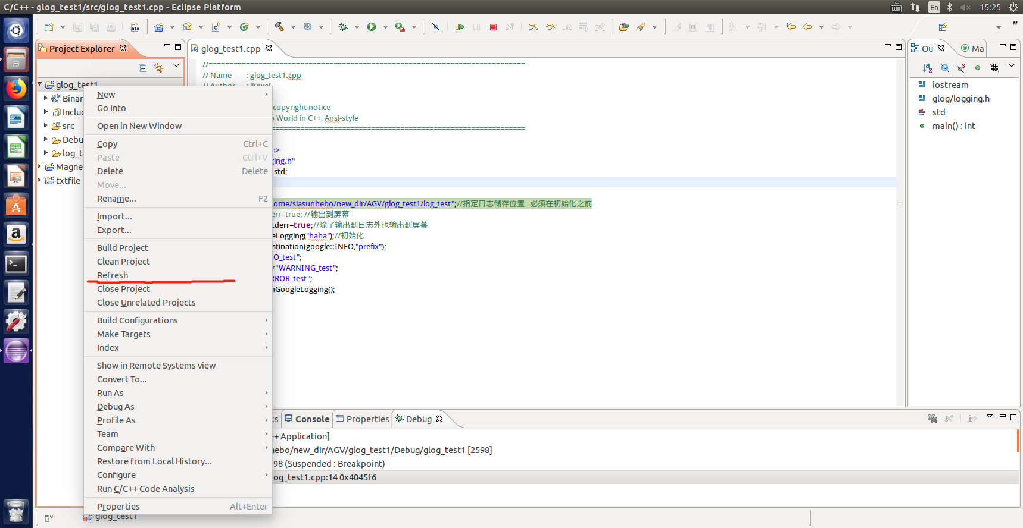1023x528 pixels.
Task: Choose Build Project from context menu
Action: (x=178, y=248)
